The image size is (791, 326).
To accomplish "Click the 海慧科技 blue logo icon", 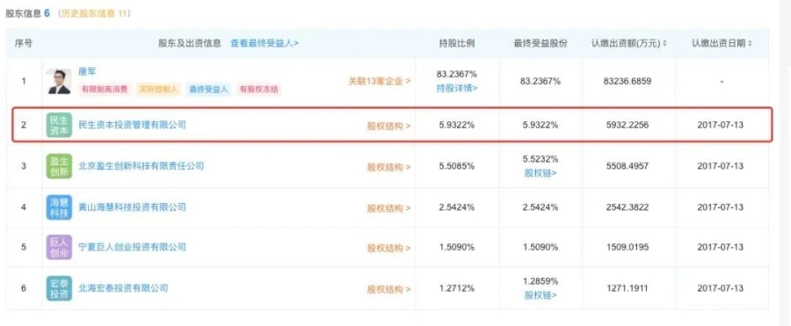I will [59, 207].
